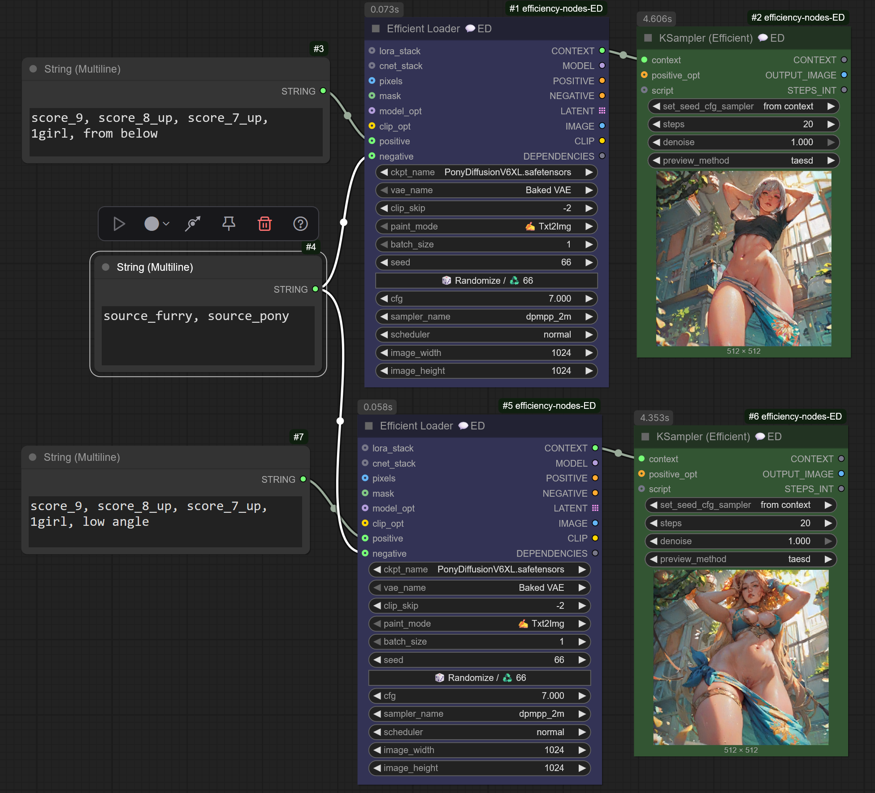Increase steps with right arrow in top KSampler

[x=831, y=124]
